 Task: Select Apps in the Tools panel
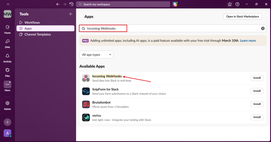coord(46,29)
